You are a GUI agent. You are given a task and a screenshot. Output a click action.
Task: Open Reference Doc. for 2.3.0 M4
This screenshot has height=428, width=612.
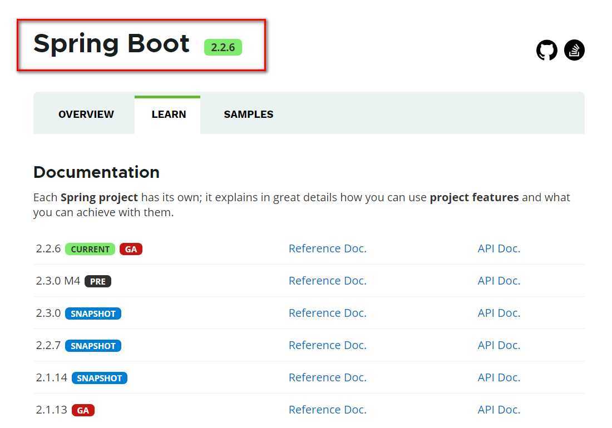point(328,281)
